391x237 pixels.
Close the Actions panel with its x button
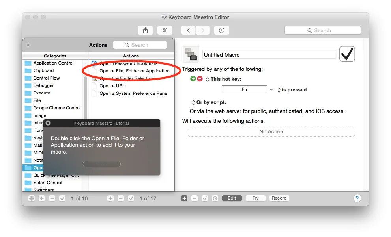coord(28,45)
